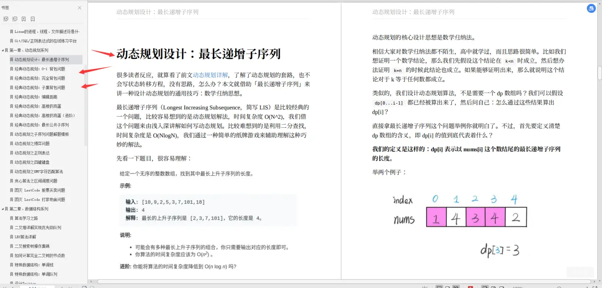Open the zoom percentage dropdown

(518, 287)
